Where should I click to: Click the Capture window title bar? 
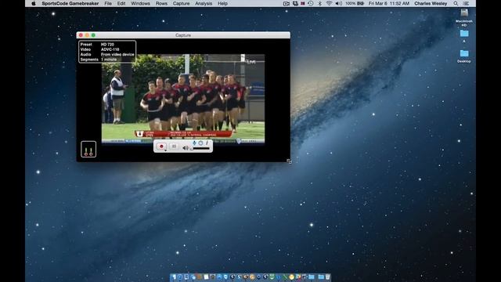pos(183,35)
